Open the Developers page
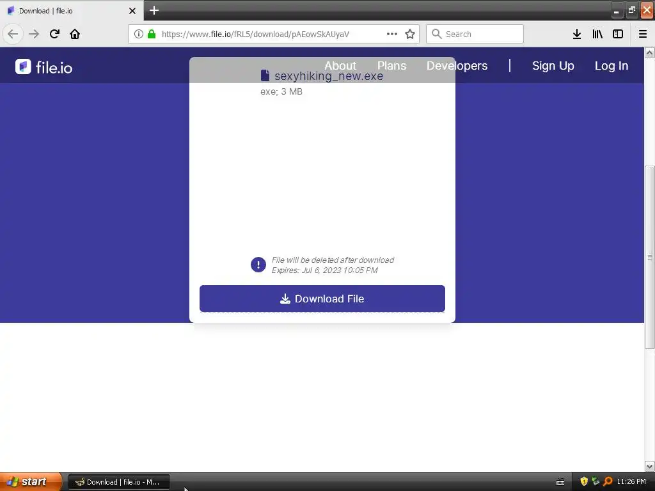 coord(457,66)
